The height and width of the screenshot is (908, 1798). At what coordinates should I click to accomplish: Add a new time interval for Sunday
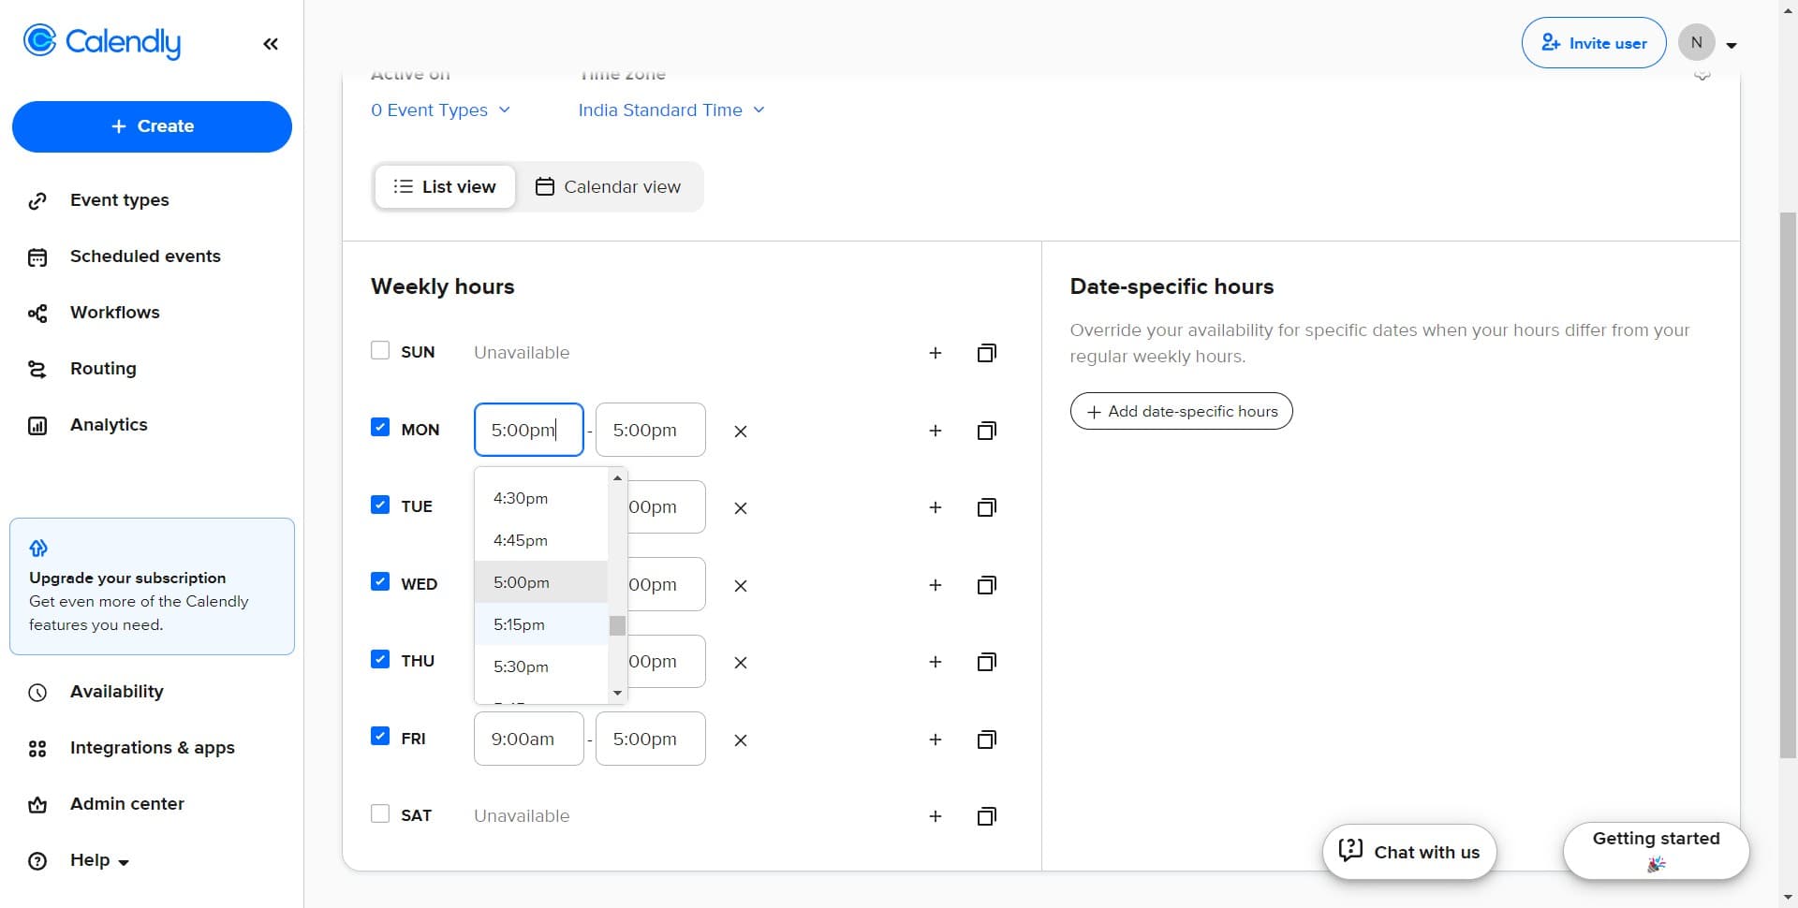point(935,353)
